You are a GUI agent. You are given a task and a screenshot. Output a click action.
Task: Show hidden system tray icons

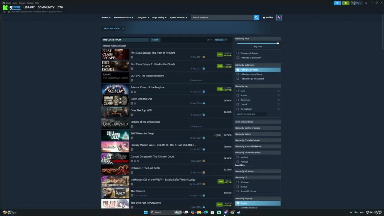pyautogui.click(x=351, y=212)
